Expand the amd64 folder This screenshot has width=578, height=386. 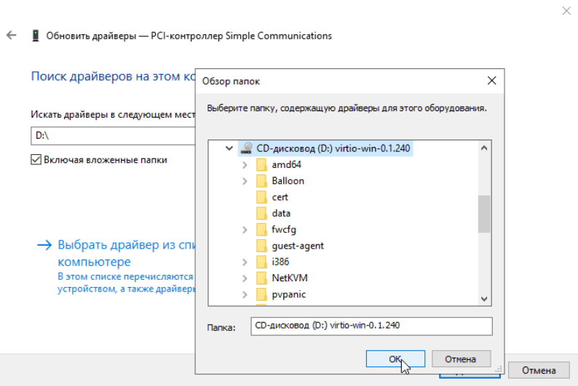[245, 165]
